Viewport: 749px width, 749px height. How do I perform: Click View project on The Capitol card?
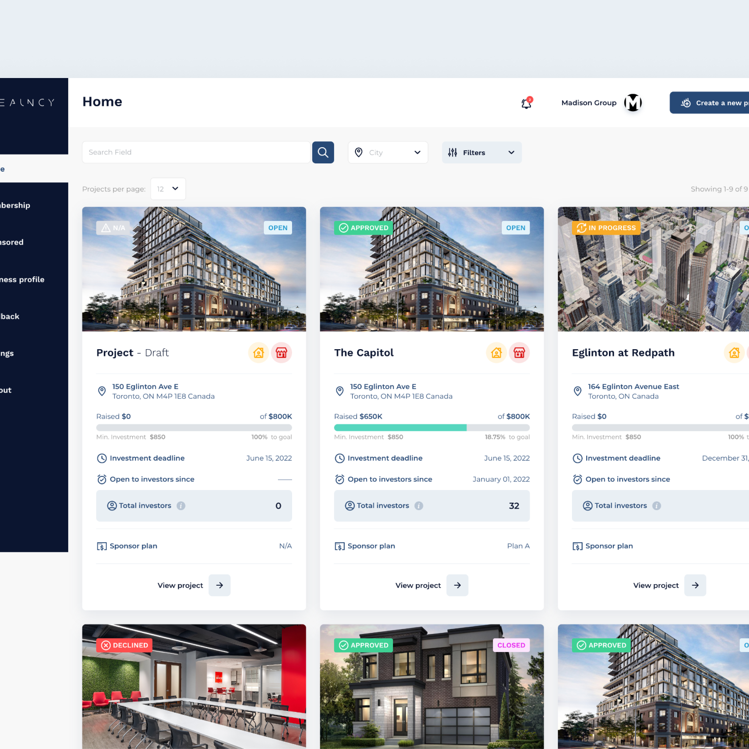coord(418,585)
